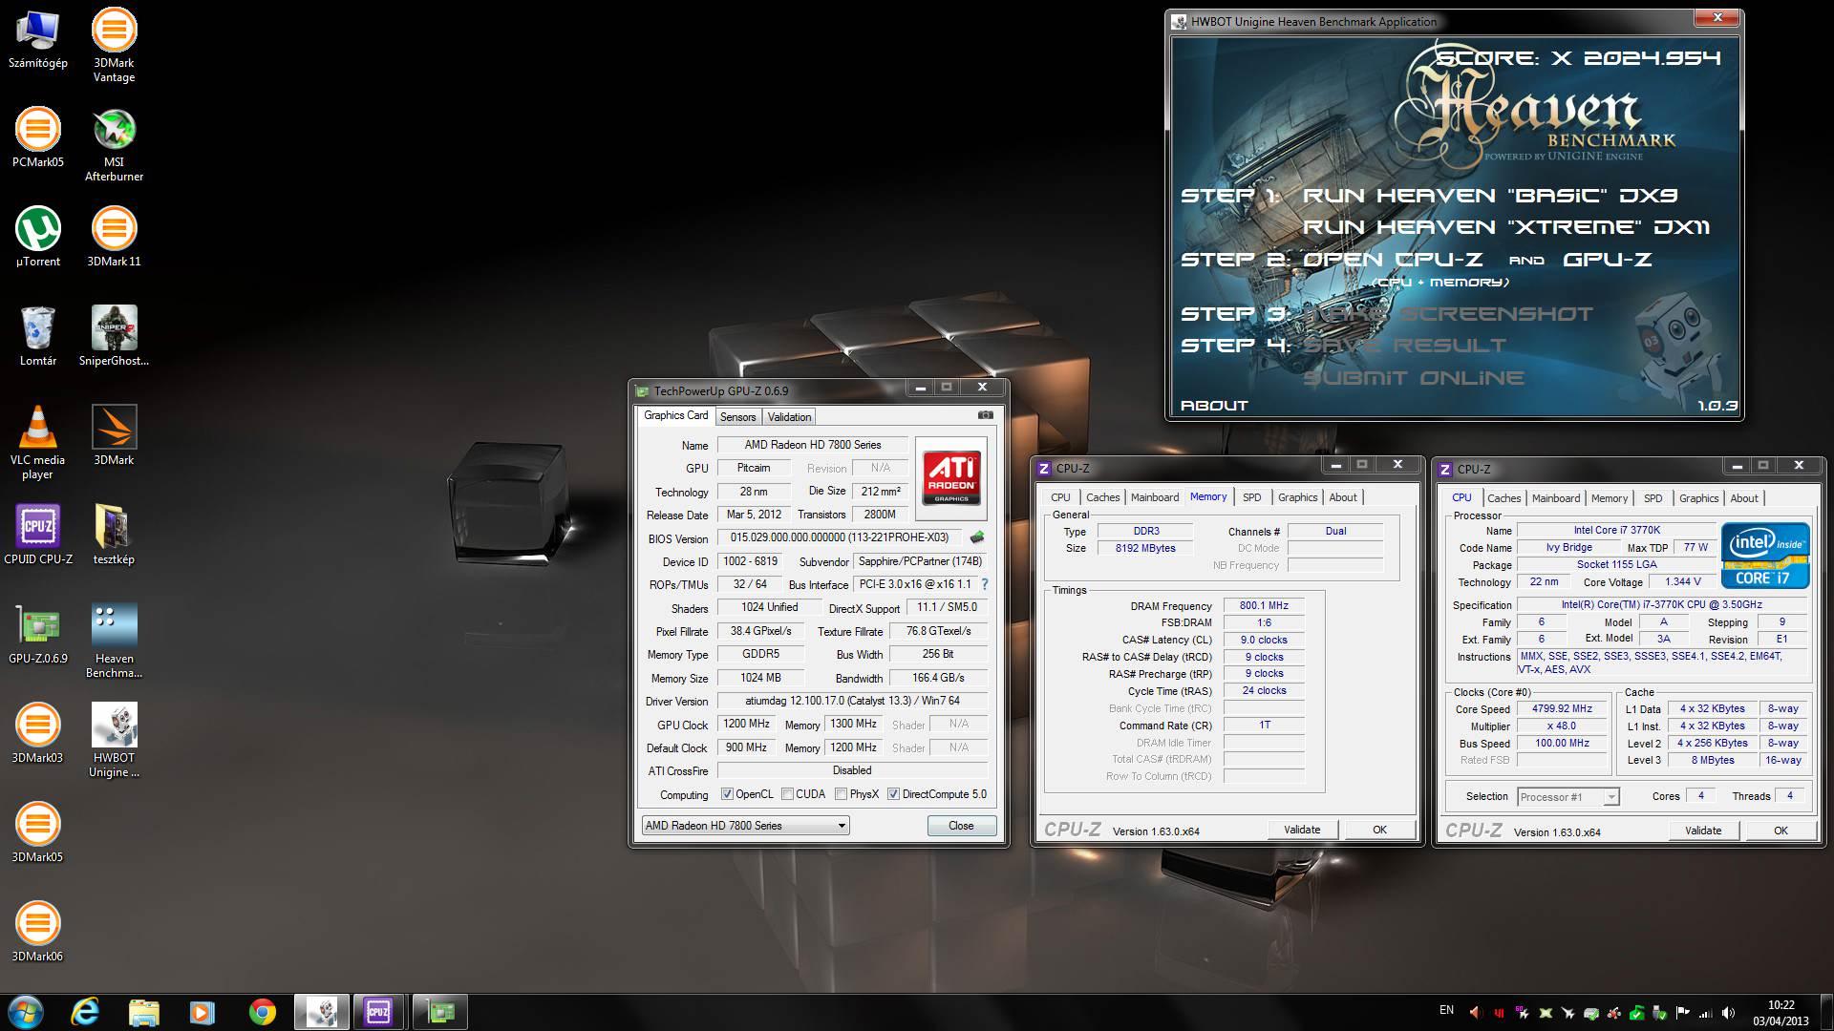Click OK in the Memory CPU-Z window
This screenshot has width=1834, height=1031.
tap(1379, 830)
